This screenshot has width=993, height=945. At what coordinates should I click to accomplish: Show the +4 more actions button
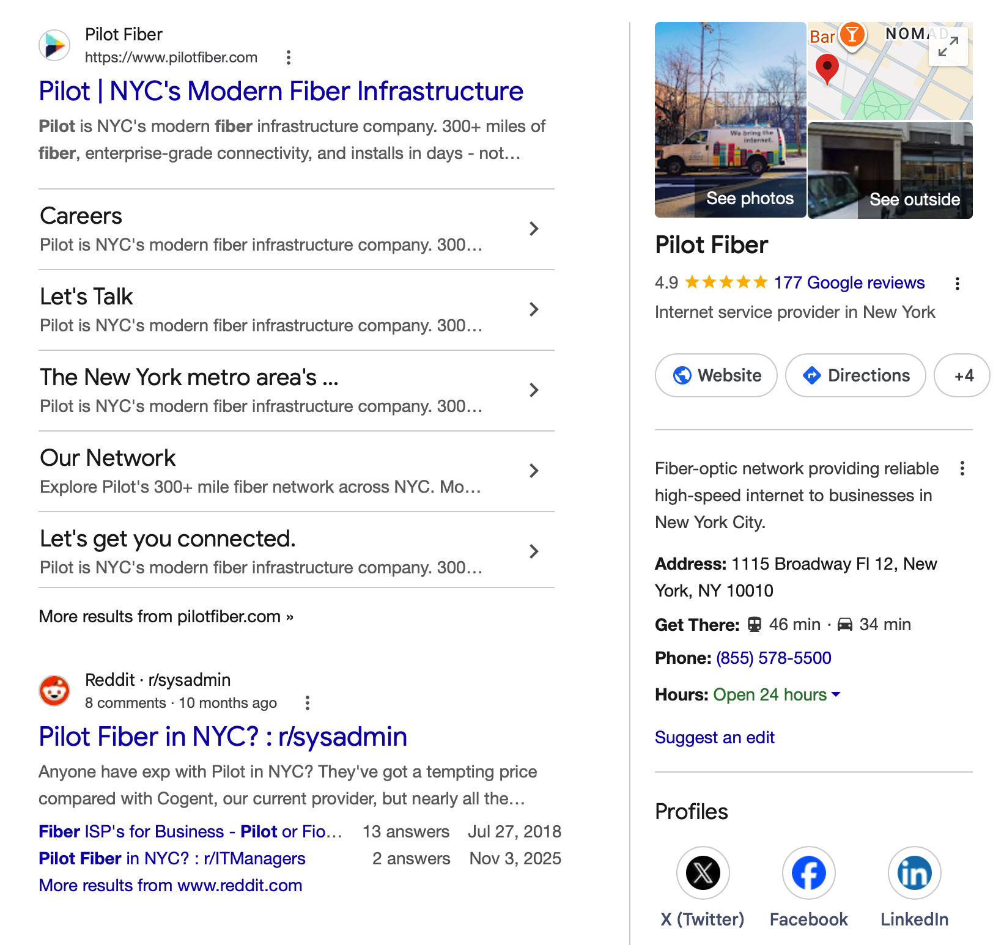tap(963, 375)
